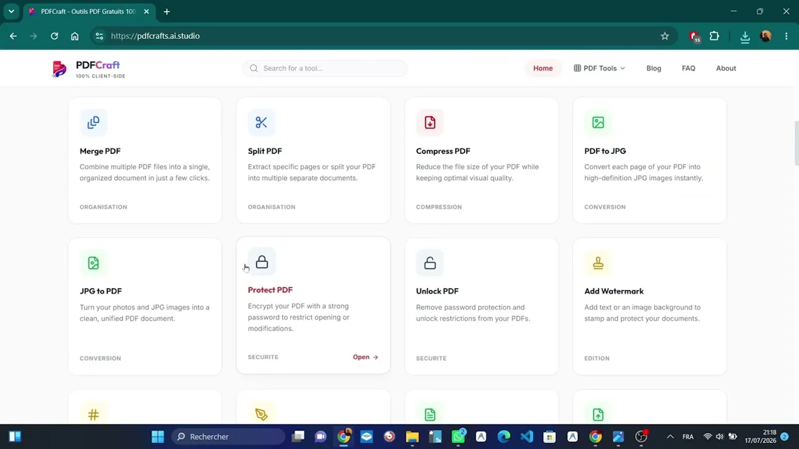Open a new browser tab
The height and width of the screenshot is (449, 799).
167,11
